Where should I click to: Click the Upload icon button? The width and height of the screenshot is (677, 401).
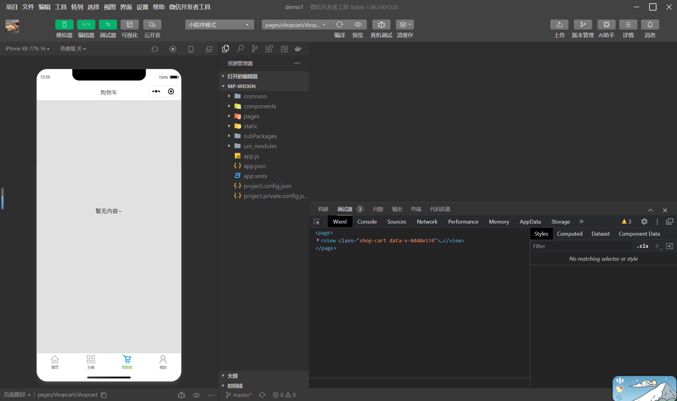pos(559,25)
